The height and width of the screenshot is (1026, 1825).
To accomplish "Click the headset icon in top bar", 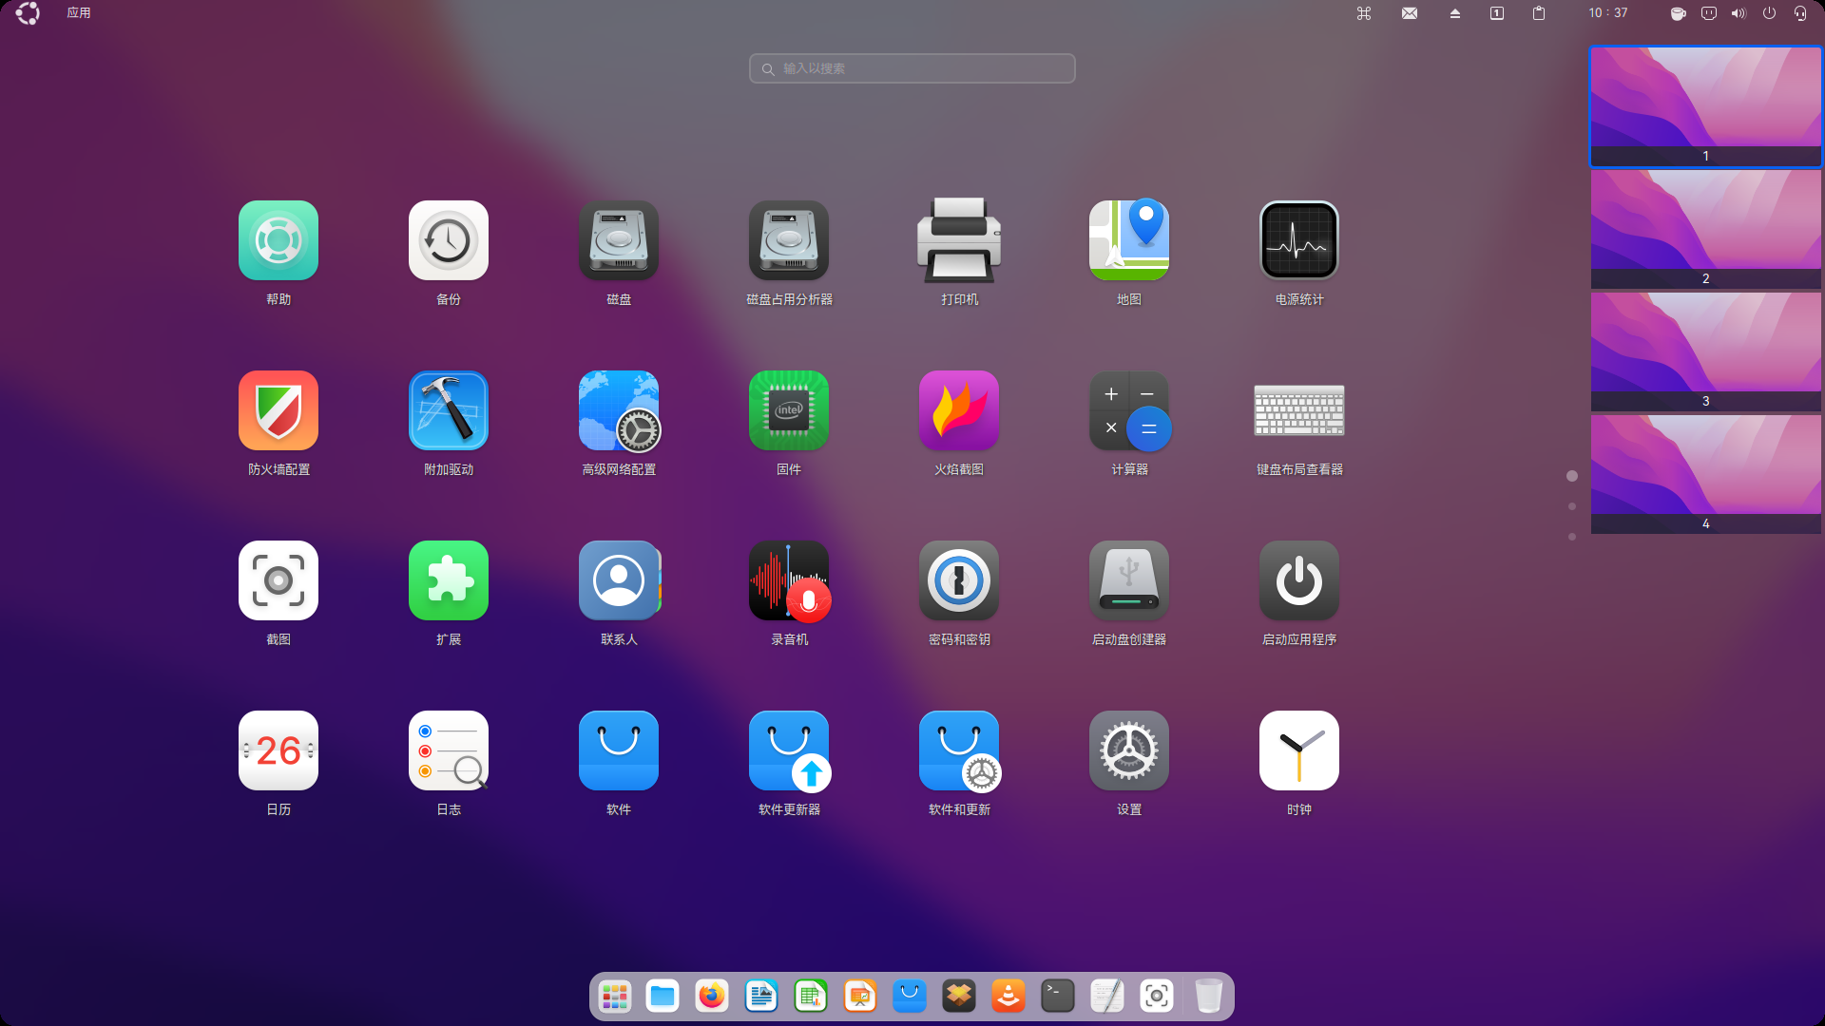I will point(1800,13).
